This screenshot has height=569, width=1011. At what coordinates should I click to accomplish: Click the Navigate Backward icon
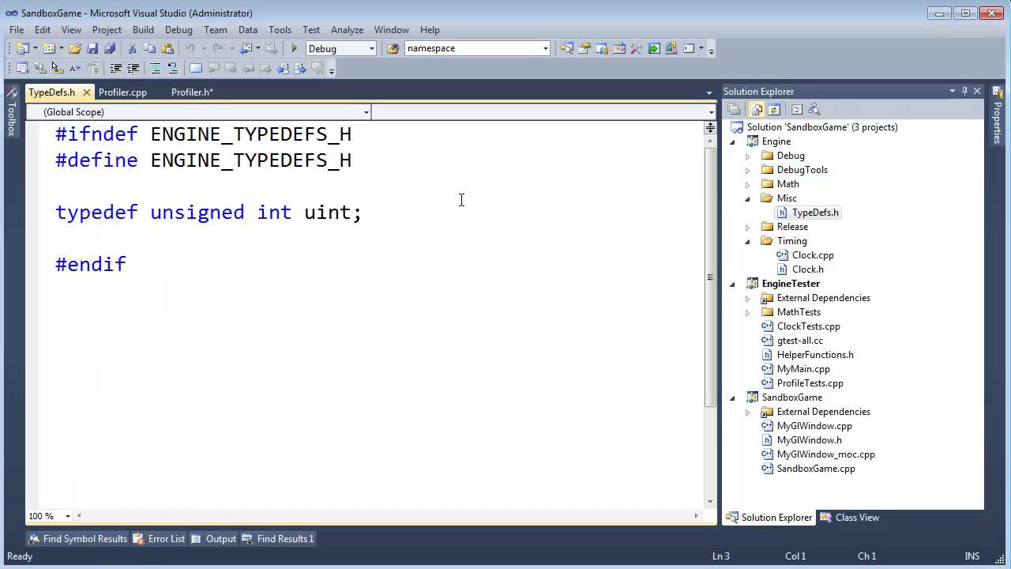[x=246, y=48]
